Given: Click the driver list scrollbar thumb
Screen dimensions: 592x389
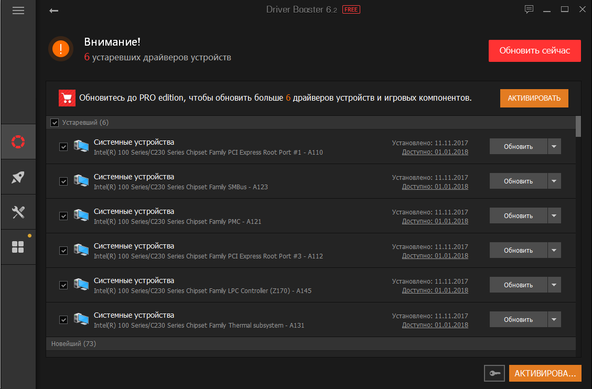Looking at the screenshot, I should tap(578, 126).
